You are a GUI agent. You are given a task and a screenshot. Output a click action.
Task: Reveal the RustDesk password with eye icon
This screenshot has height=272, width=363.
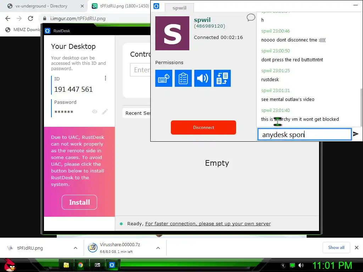(94, 112)
